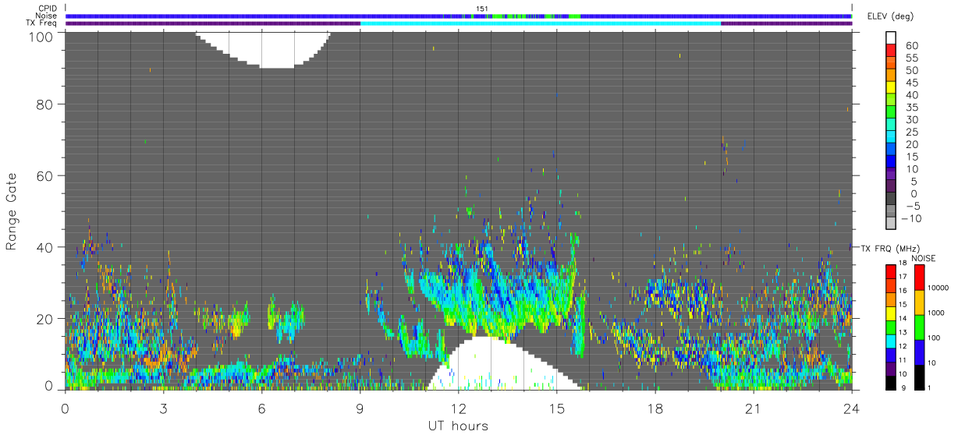Click the 'UT hours' x-axis title
The image size is (958, 442).
[x=458, y=426]
